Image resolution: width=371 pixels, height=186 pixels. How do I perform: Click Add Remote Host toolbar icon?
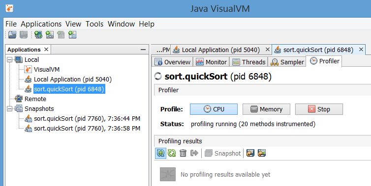(x=38, y=35)
